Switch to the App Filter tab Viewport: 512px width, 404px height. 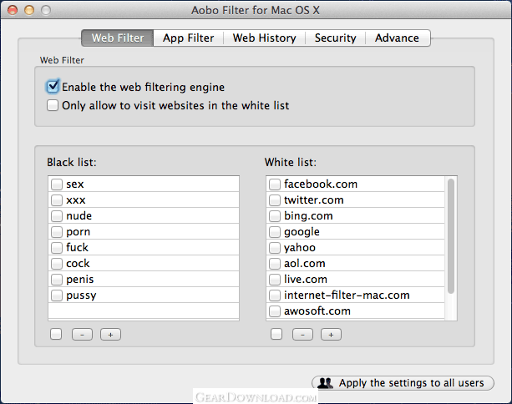point(188,38)
